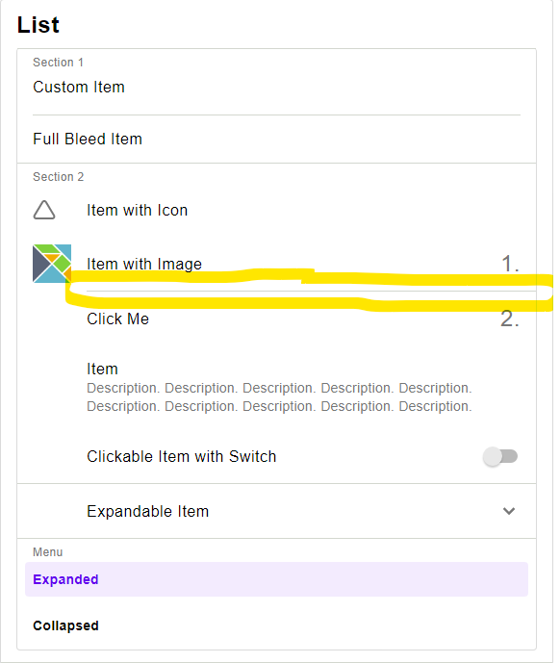
Task: Click the Section 1 header label
Action: (x=58, y=63)
